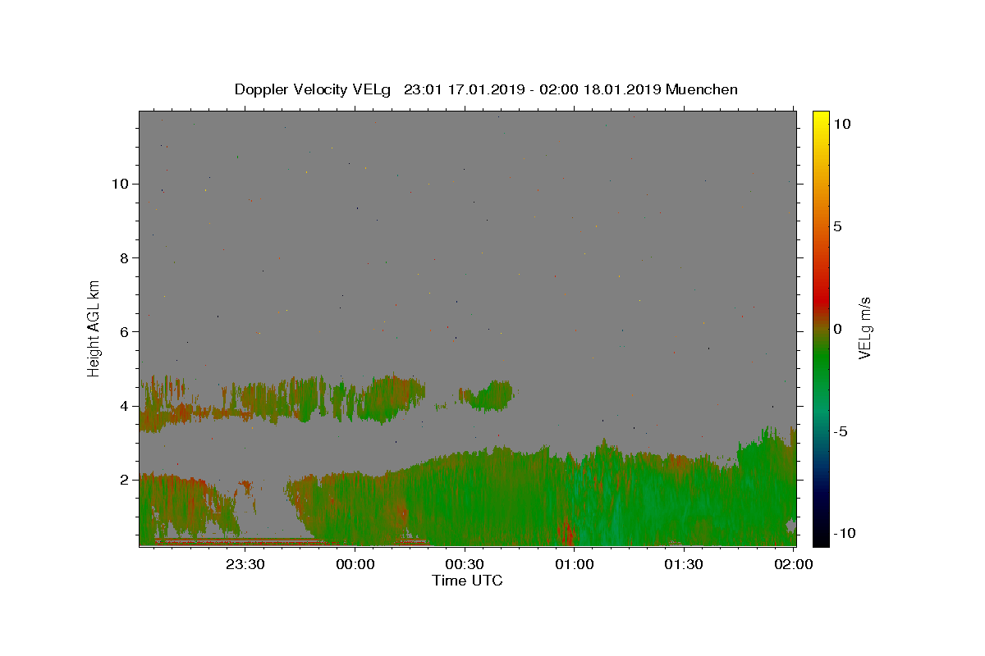
Task: Click the 'Height AGL km' axis label
Action: click(x=94, y=328)
